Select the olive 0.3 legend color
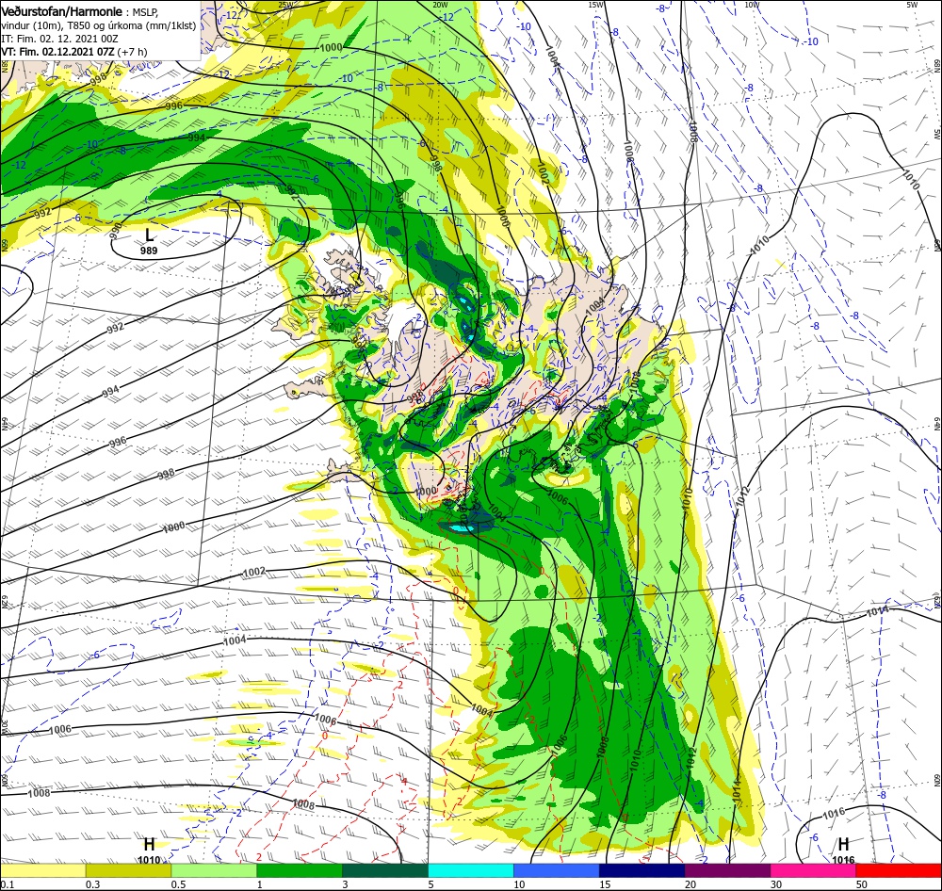 pyautogui.click(x=128, y=870)
